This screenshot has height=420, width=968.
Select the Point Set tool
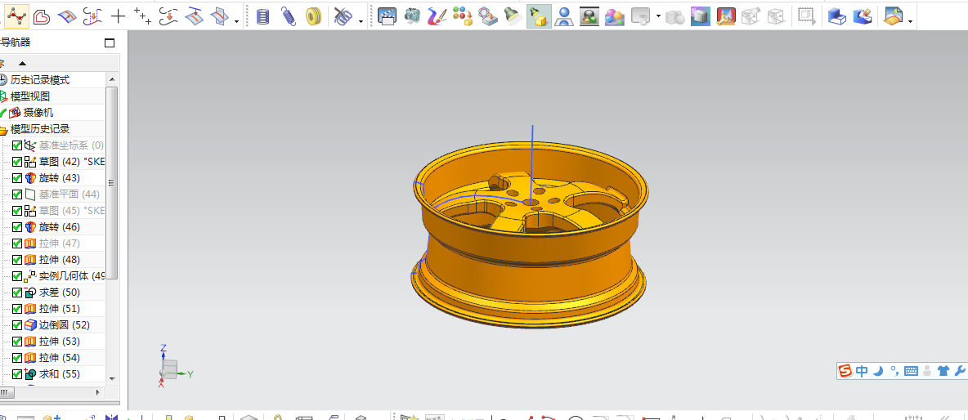[142, 16]
